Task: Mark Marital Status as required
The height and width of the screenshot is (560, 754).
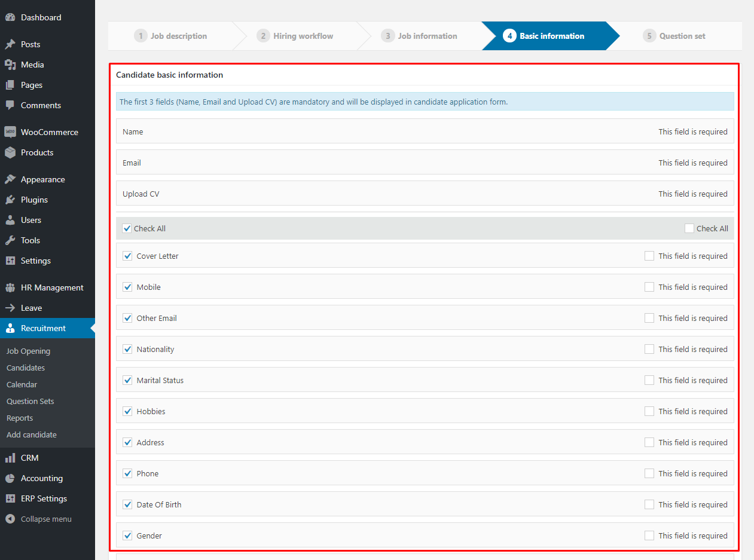Action: pos(649,380)
